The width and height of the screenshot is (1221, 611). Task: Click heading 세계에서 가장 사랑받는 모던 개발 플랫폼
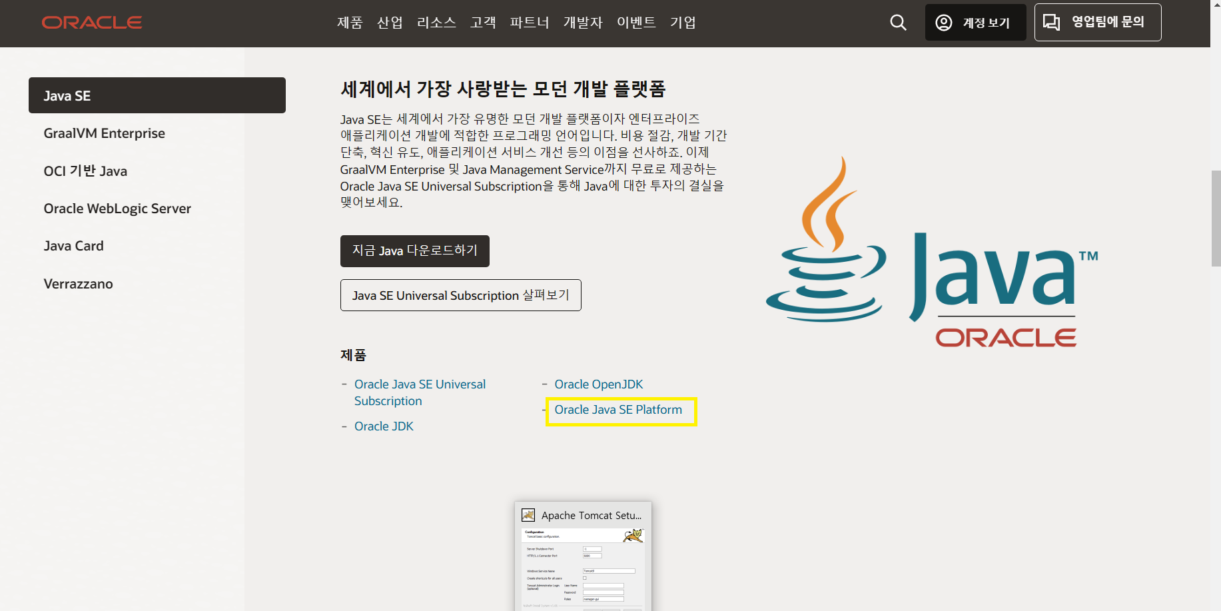(x=503, y=89)
